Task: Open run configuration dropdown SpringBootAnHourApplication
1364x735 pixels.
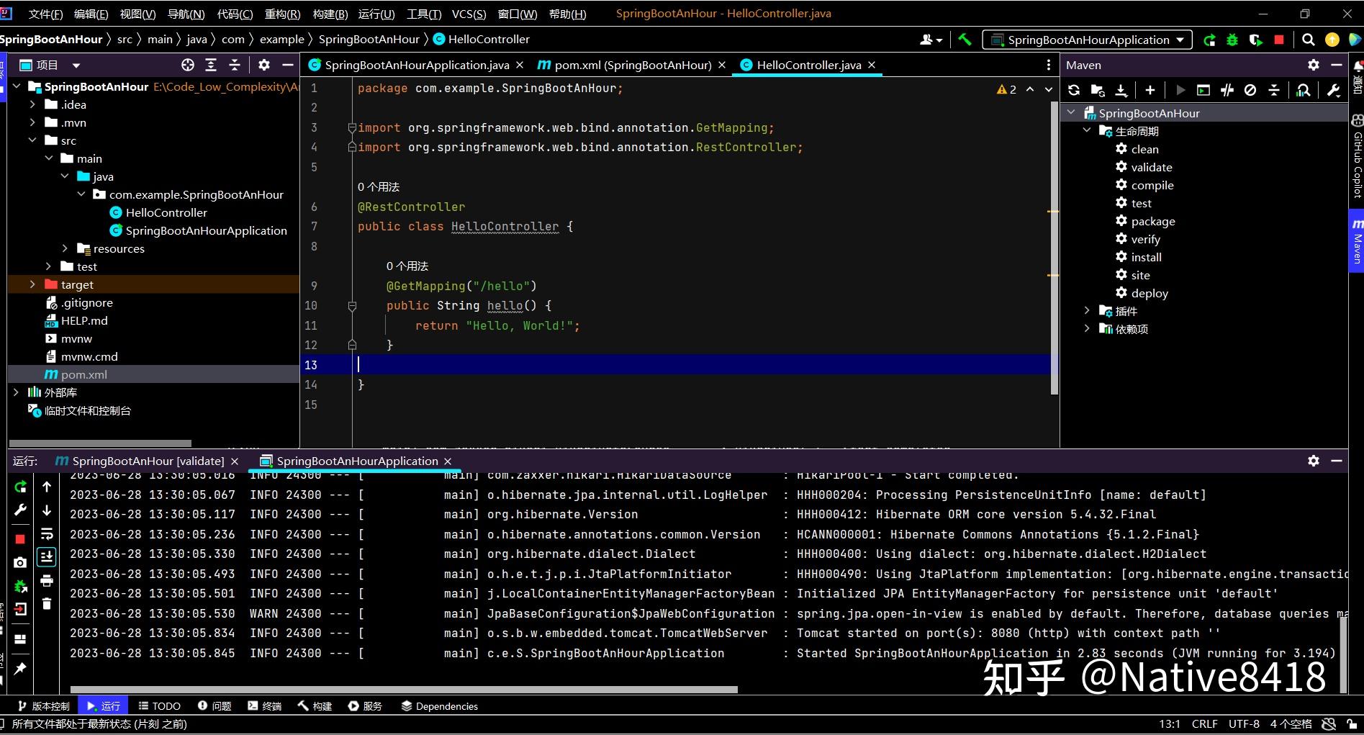Action: pyautogui.click(x=1087, y=40)
